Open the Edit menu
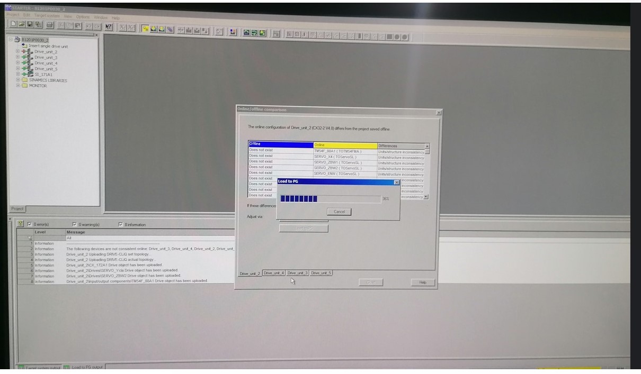Image resolution: width=641 pixels, height=374 pixels. point(26,15)
